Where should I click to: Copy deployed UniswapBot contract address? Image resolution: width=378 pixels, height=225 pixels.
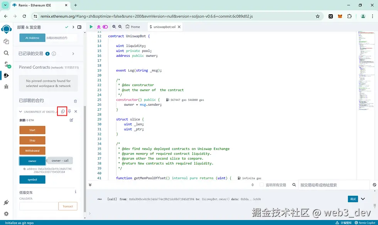pyautogui.click(x=62, y=111)
